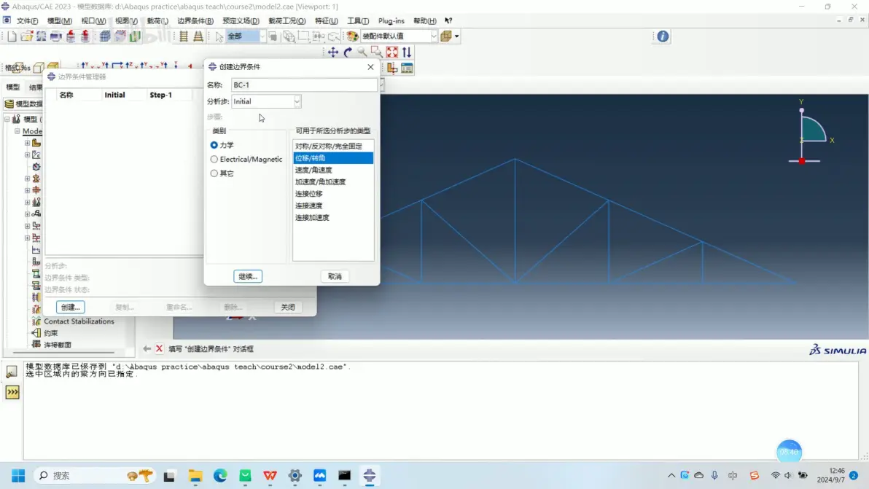Open the 边界条件 menu

[195, 21]
